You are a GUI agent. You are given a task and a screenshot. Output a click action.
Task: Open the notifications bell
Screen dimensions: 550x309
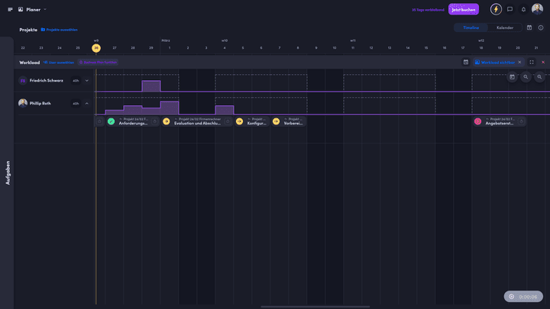coord(523,9)
